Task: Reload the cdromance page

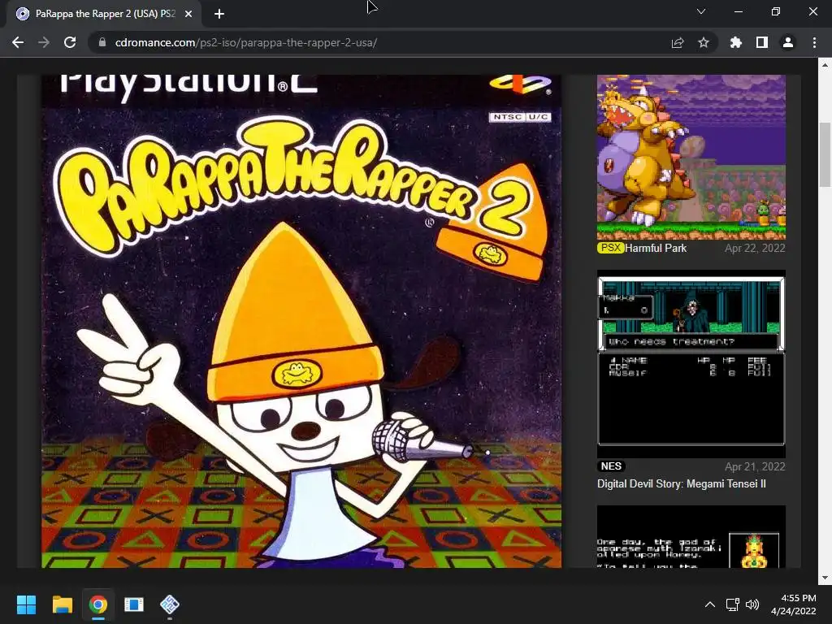Action: tap(70, 42)
